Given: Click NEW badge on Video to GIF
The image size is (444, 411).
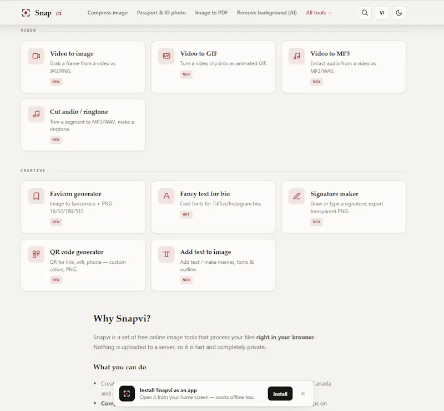Looking at the screenshot, I should click(x=186, y=74).
